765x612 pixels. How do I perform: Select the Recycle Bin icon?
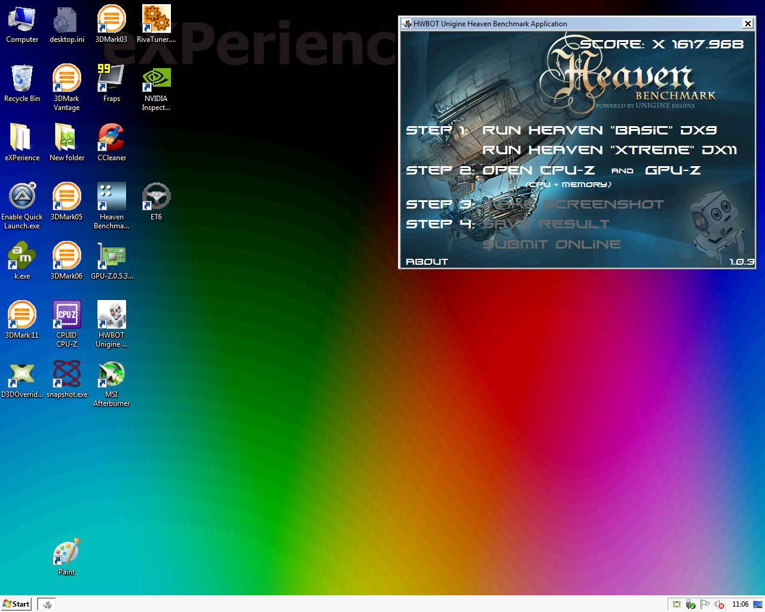click(22, 84)
